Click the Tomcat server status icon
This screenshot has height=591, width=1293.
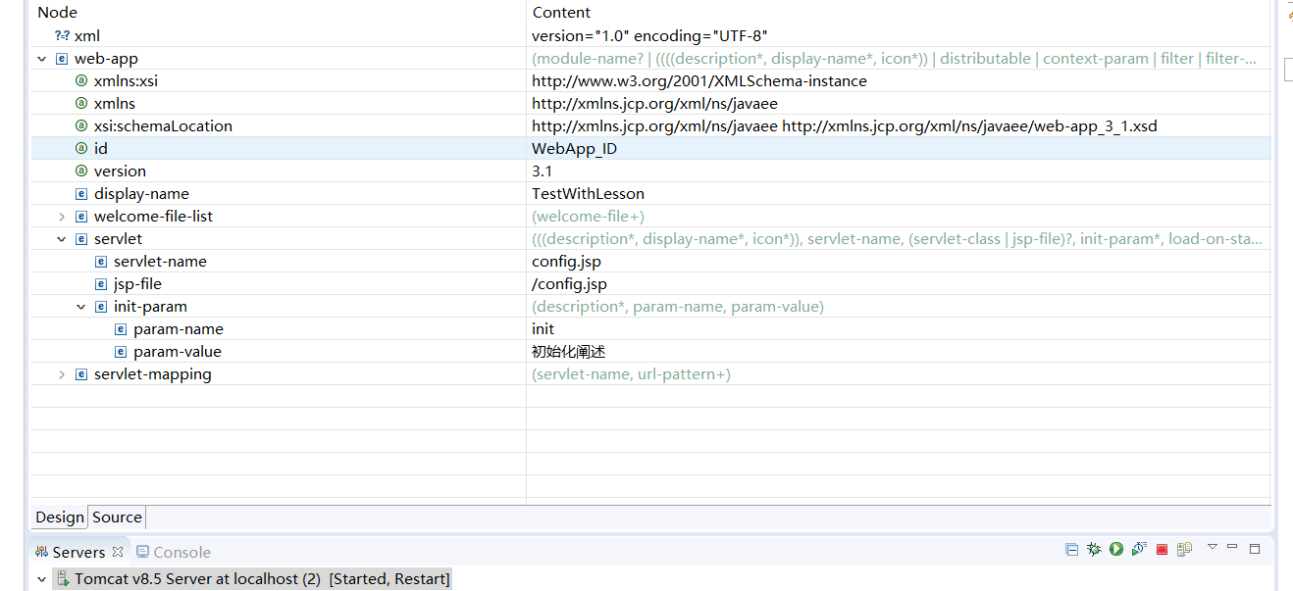tap(62, 579)
